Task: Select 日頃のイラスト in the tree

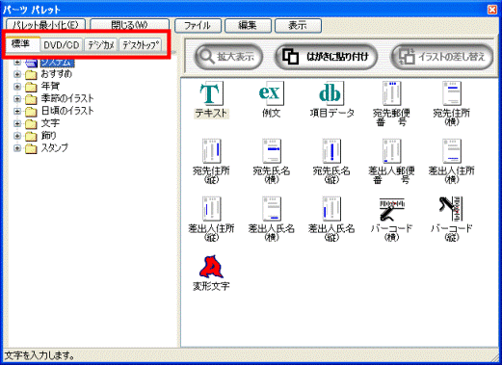Action: (67, 111)
